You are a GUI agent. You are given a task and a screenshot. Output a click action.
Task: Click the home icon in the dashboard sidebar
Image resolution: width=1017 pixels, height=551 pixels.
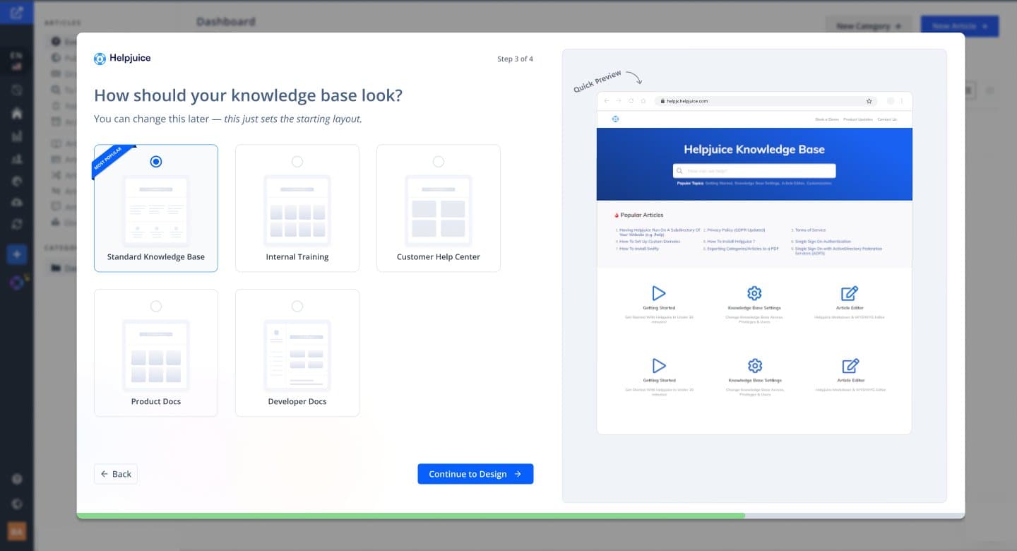pos(17,114)
